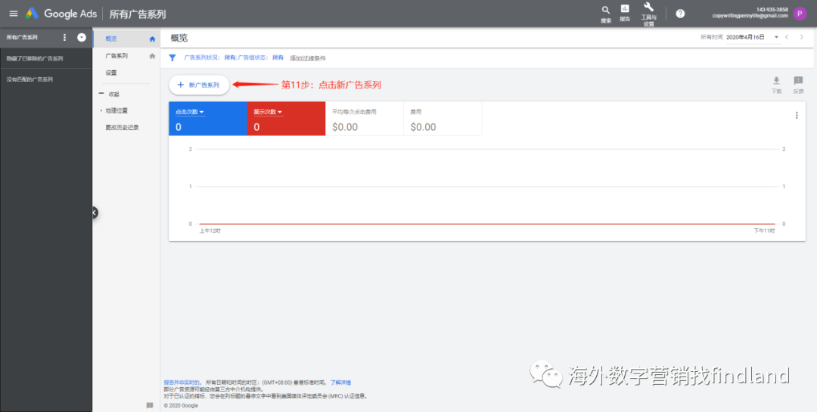
Task: Click the 没有匹配的广告系列 text
Action: (x=30, y=79)
